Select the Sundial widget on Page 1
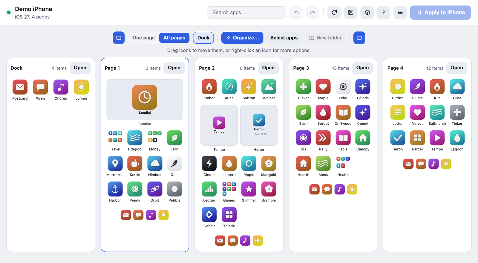Viewport: 478px width, 263px height. (x=145, y=100)
